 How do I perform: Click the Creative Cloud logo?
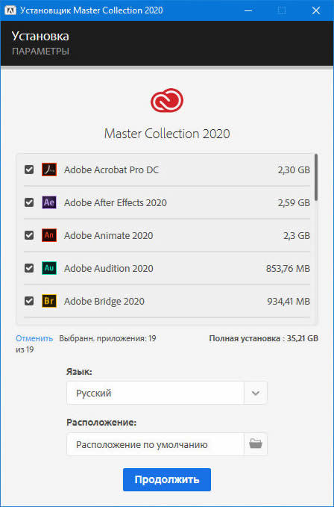coord(167,100)
